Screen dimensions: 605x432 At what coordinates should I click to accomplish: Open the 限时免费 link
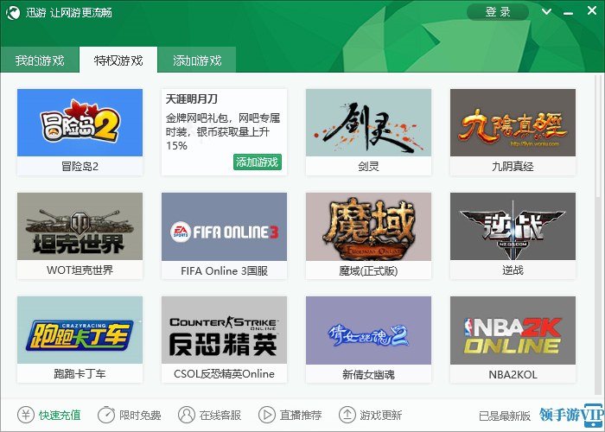point(140,416)
